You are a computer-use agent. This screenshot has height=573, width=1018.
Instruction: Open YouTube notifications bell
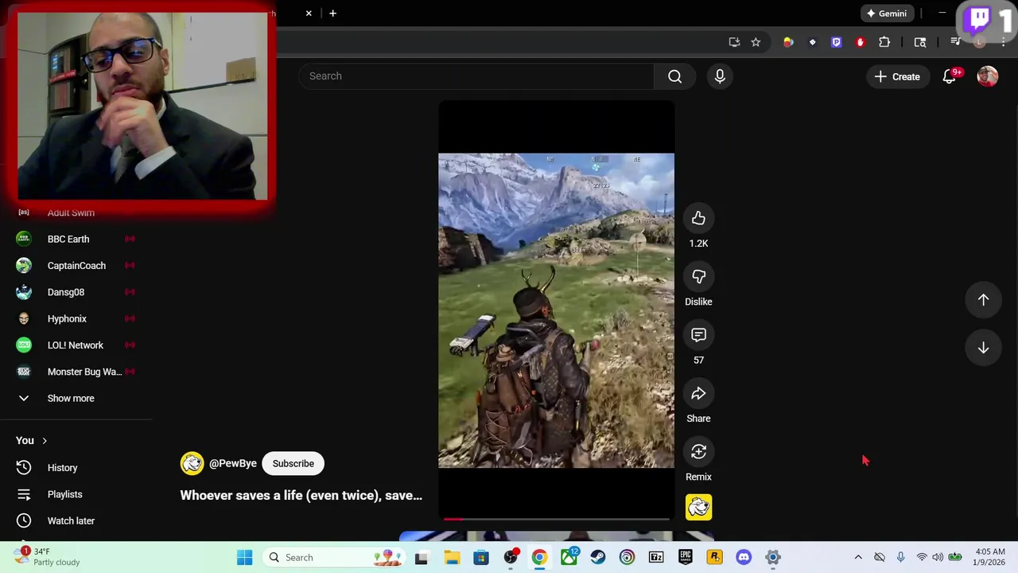point(950,76)
